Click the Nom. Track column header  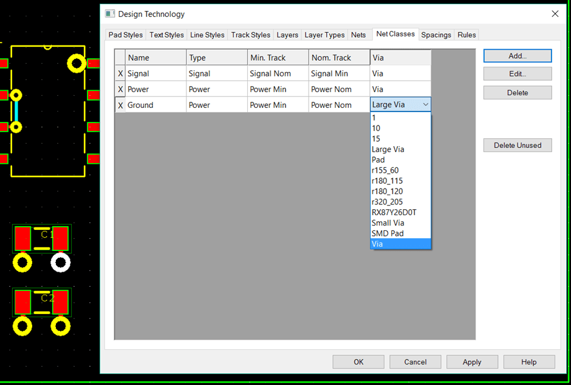340,58
